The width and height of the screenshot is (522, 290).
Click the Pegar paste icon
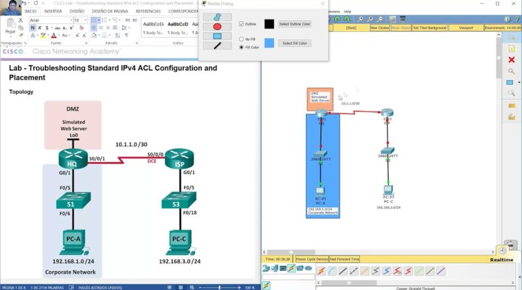pyautogui.click(x=10, y=23)
